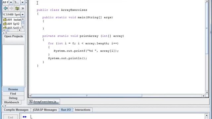Switch to the Workbench tab
The image size is (212, 119).
coord(12,102)
